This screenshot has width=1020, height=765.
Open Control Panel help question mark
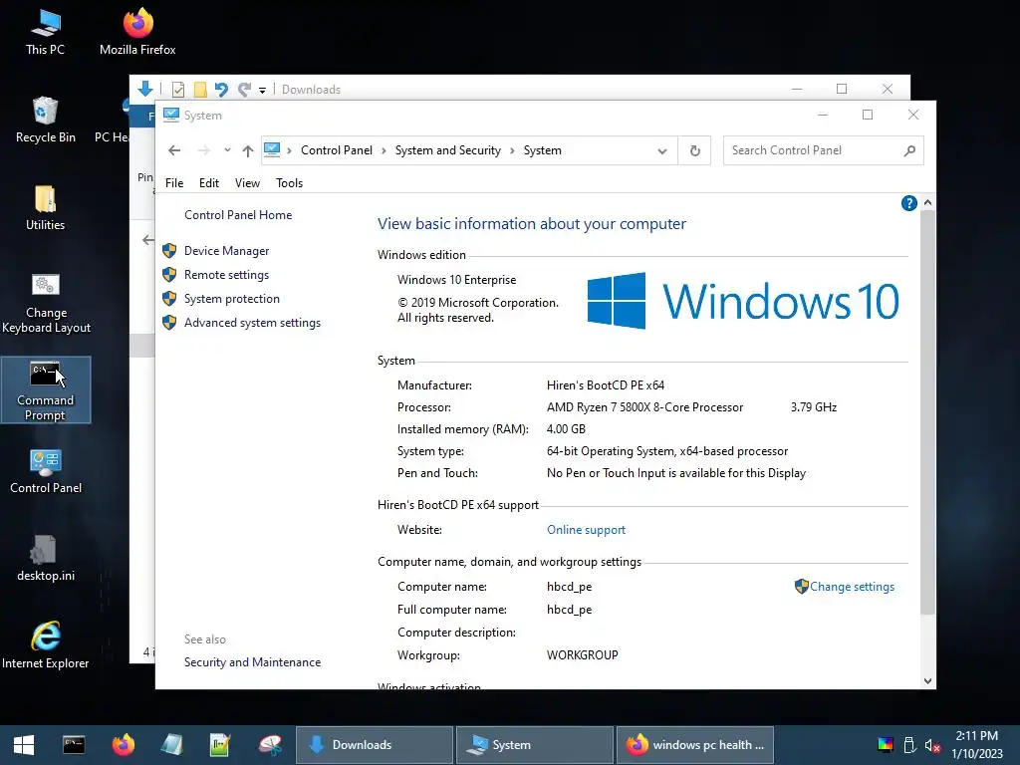[908, 203]
